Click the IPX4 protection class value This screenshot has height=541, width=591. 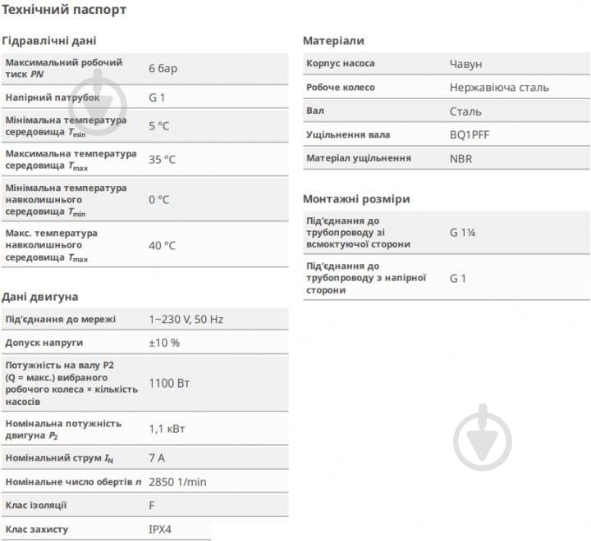(x=160, y=530)
